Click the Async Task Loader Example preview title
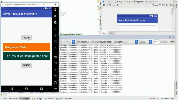 point(132,20)
